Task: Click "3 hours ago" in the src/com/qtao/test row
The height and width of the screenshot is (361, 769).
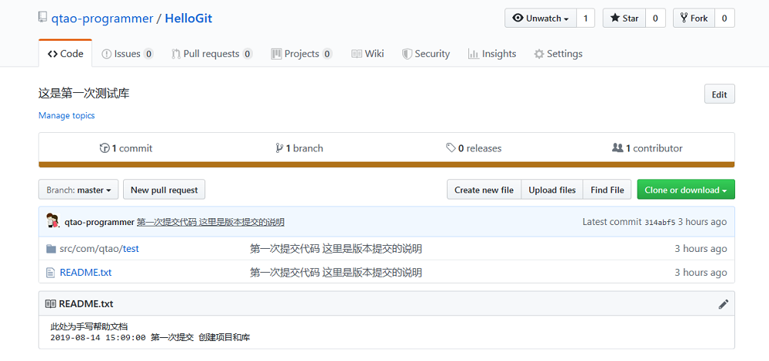Action: coord(701,249)
